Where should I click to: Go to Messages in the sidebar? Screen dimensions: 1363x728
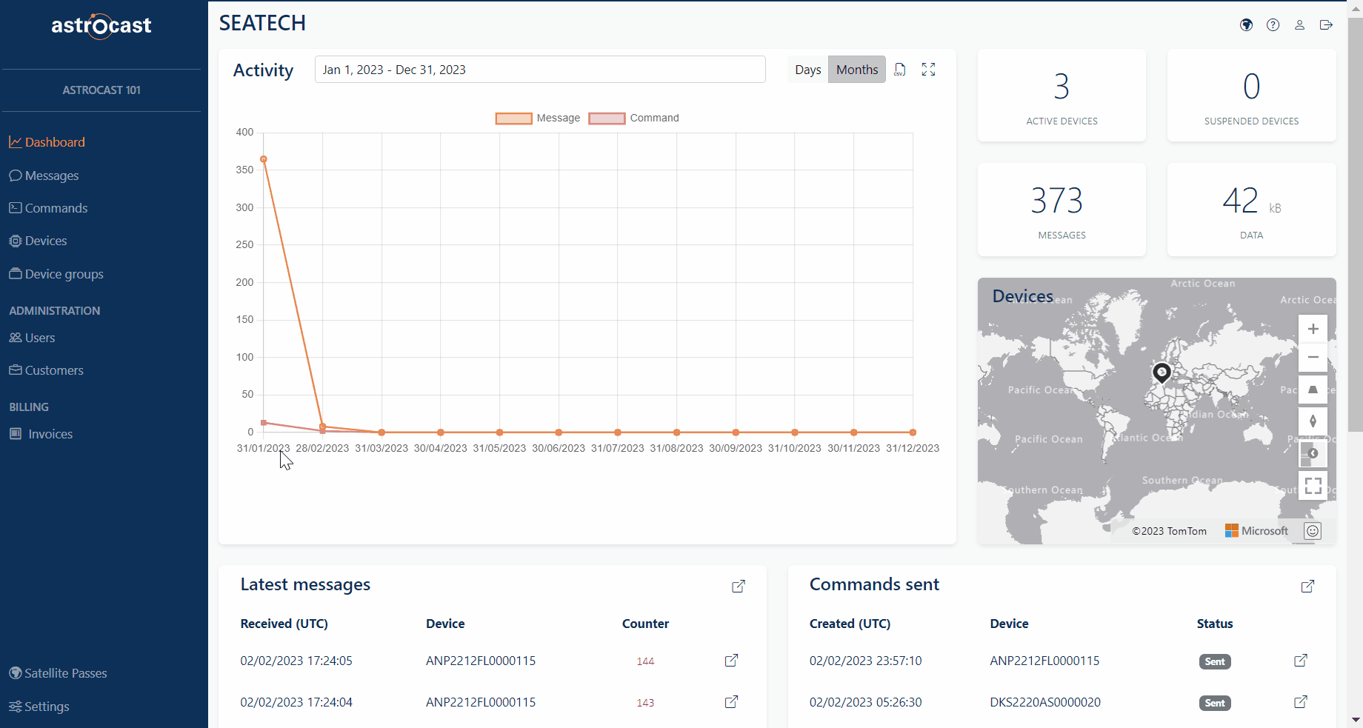click(x=51, y=176)
